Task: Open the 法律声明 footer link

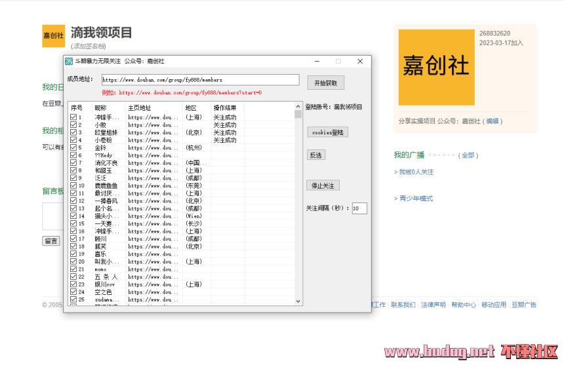Action: 433,305
